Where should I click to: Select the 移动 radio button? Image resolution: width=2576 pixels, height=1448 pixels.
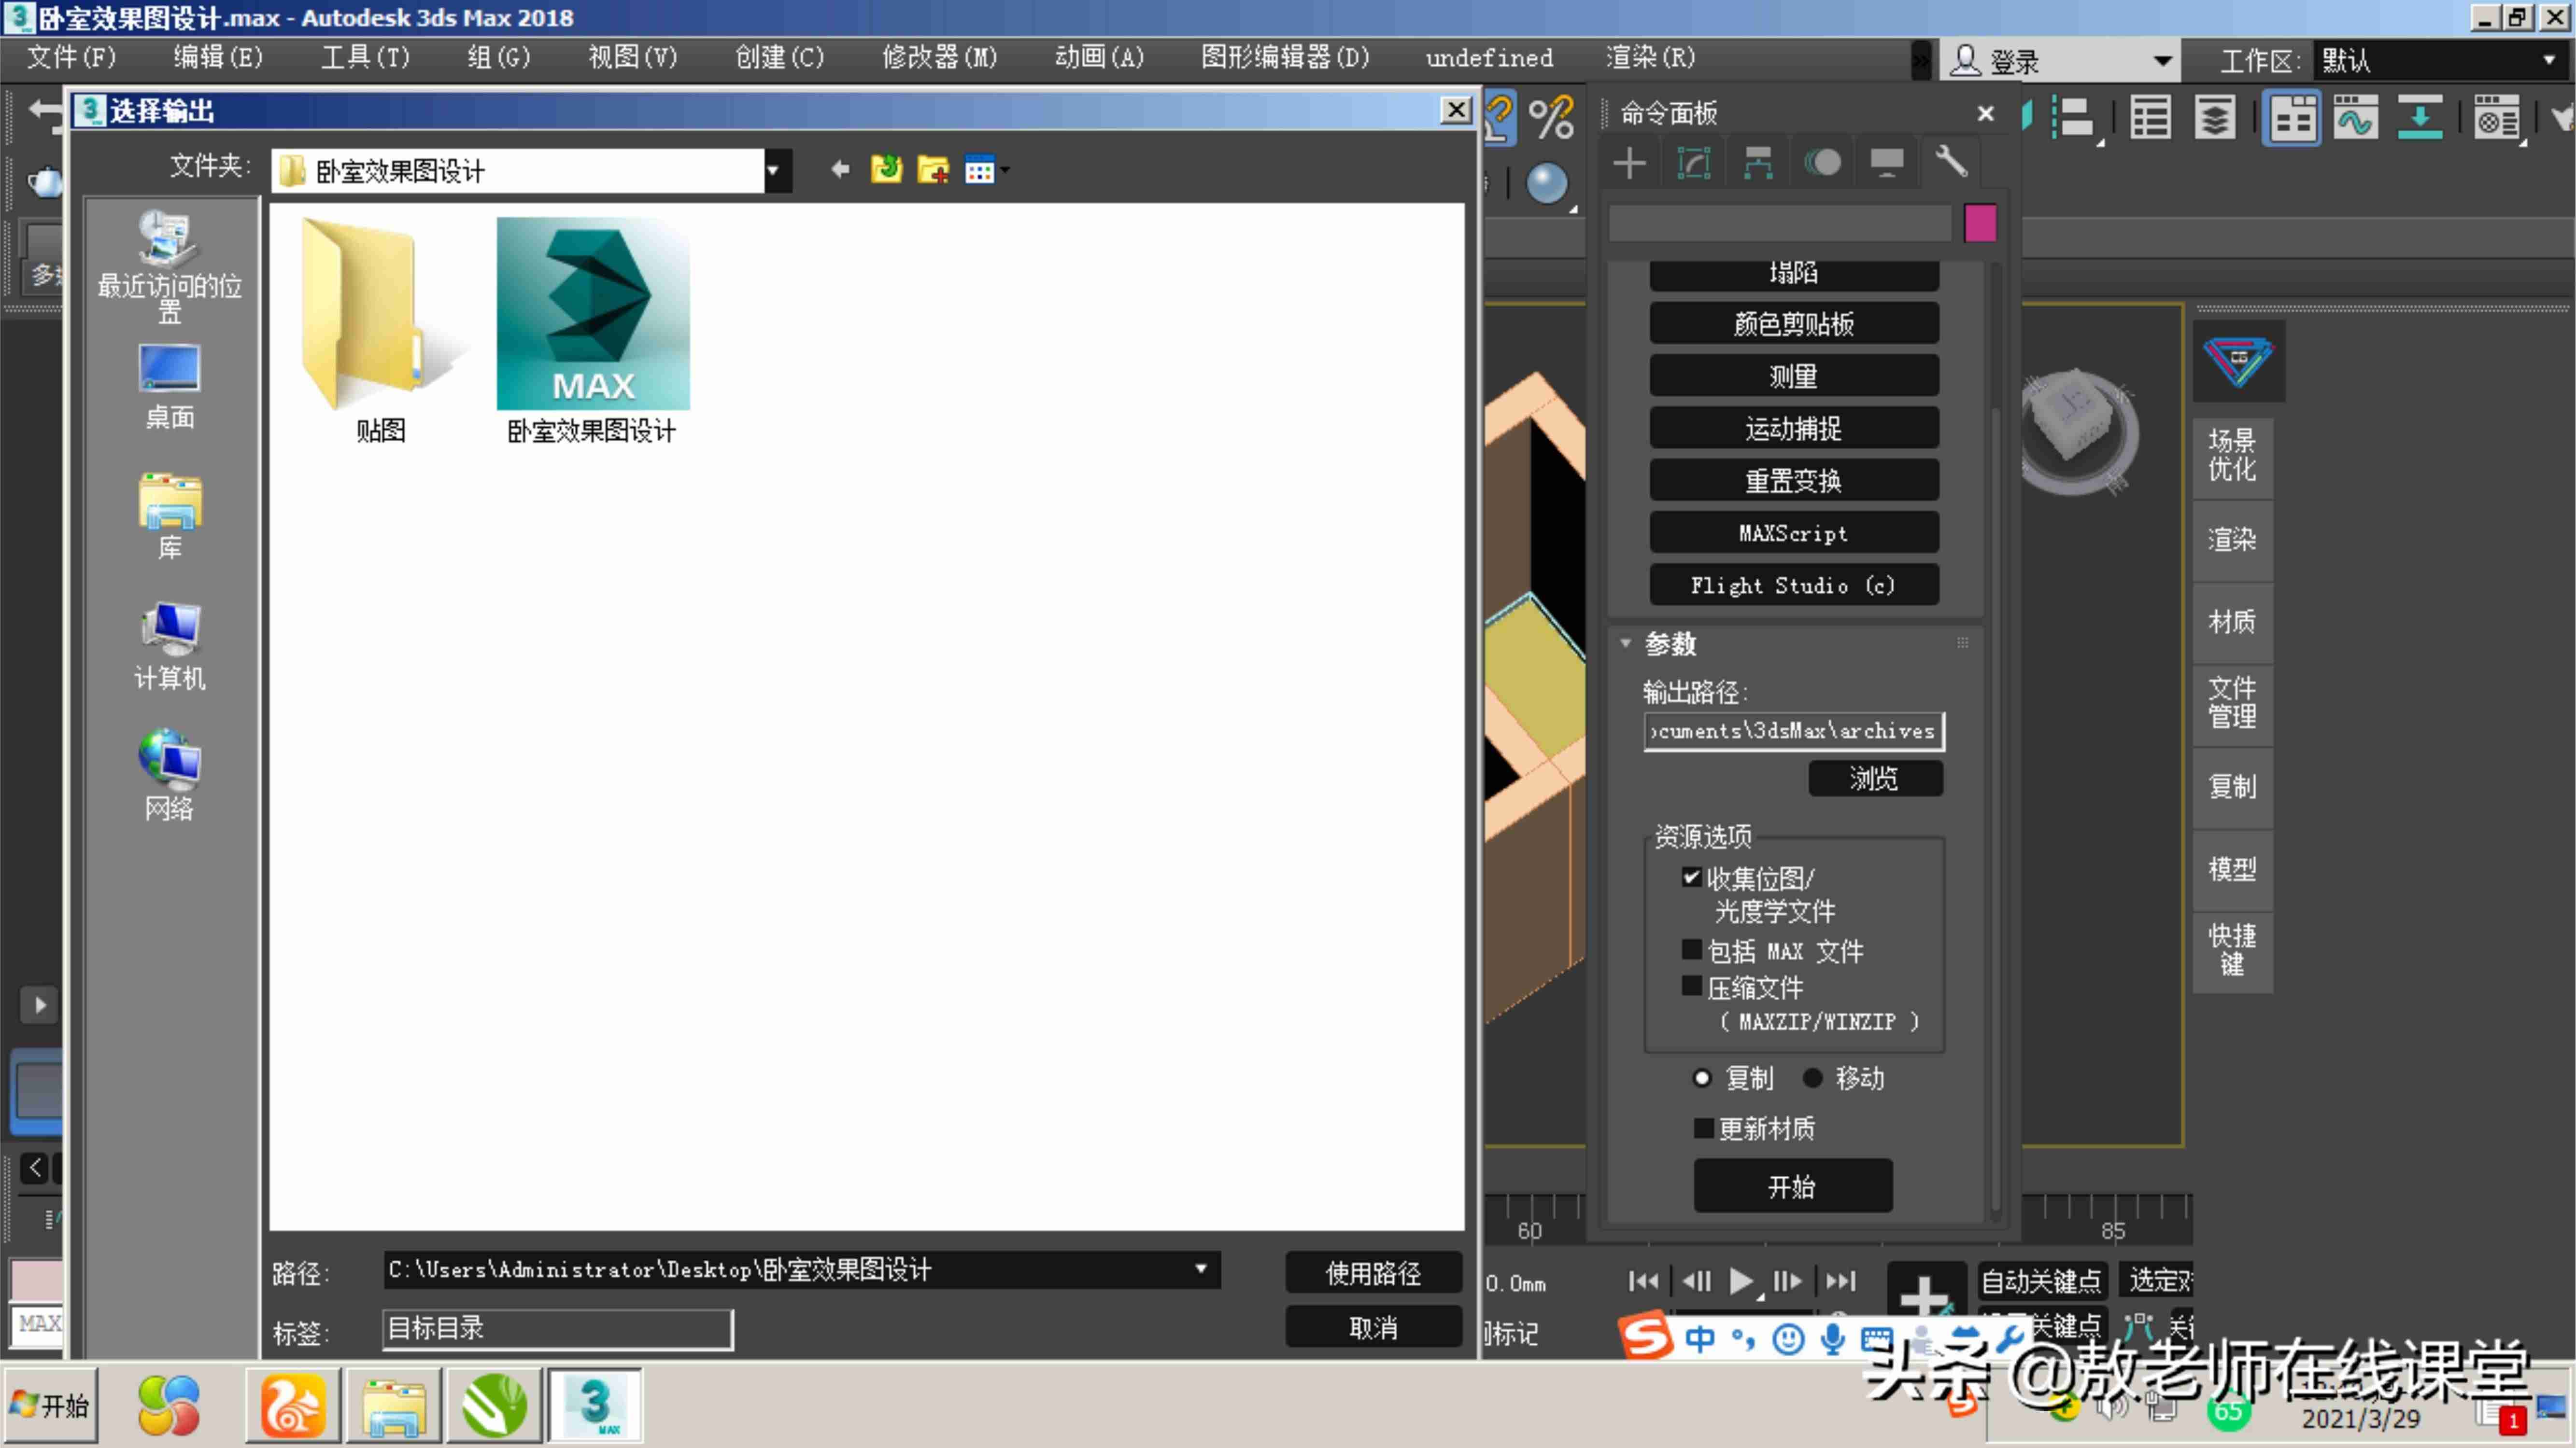(x=1812, y=1078)
